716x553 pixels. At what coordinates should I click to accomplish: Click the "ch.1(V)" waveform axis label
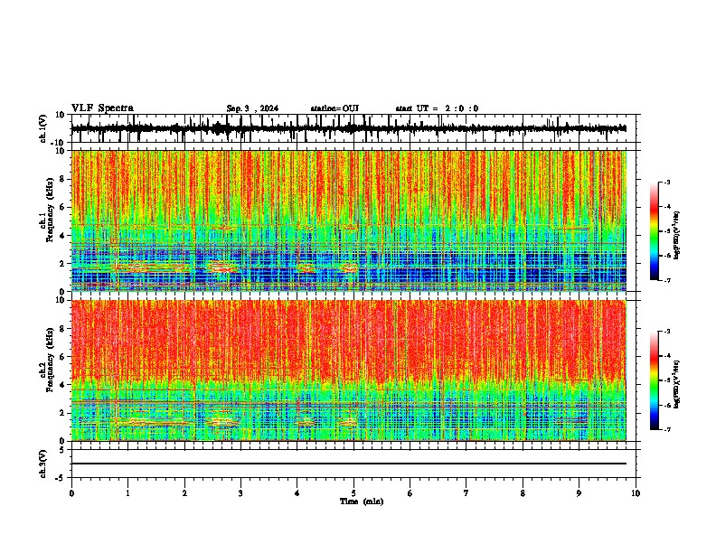click(x=42, y=128)
